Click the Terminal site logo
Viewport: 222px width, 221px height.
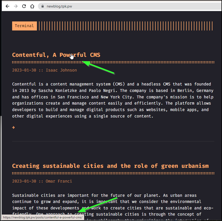click(x=24, y=26)
